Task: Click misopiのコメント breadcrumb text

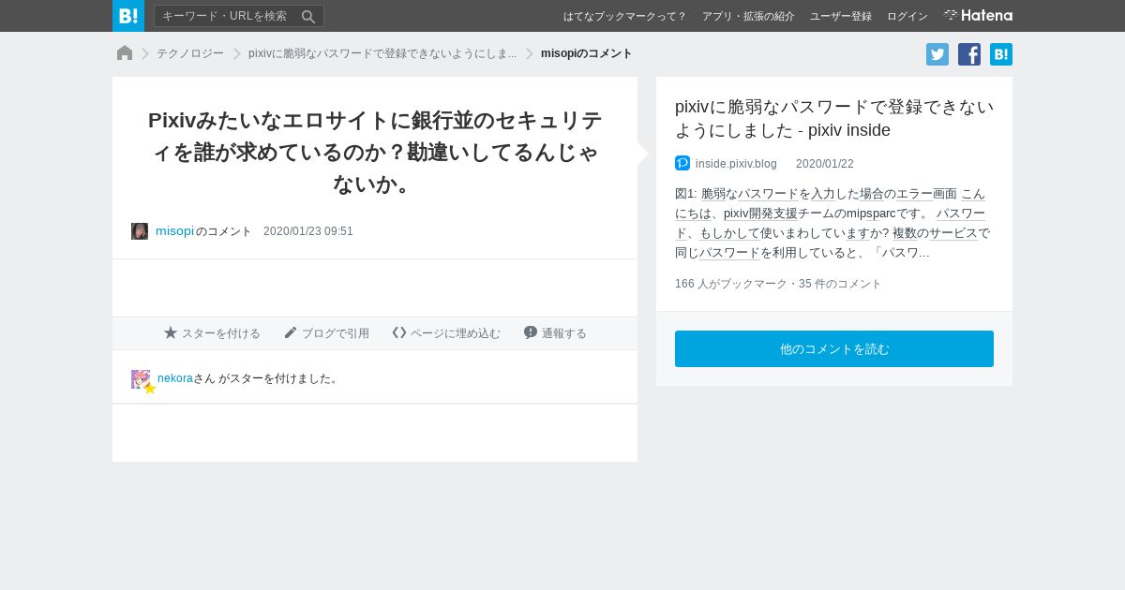Action: click(587, 53)
